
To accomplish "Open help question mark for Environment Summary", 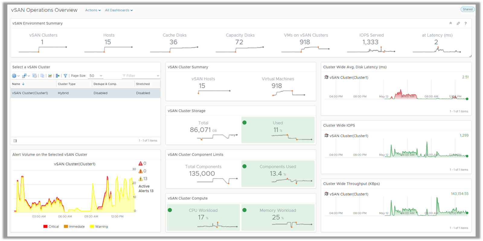I will click(465, 23).
